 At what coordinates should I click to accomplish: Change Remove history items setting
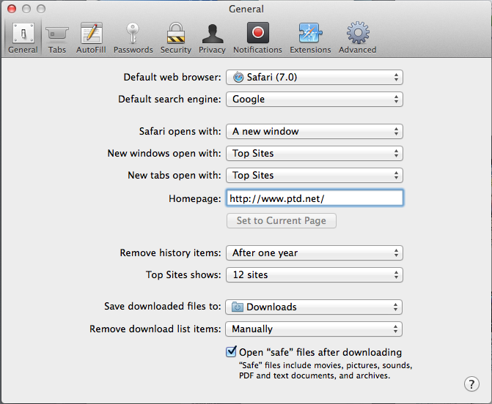coord(315,252)
